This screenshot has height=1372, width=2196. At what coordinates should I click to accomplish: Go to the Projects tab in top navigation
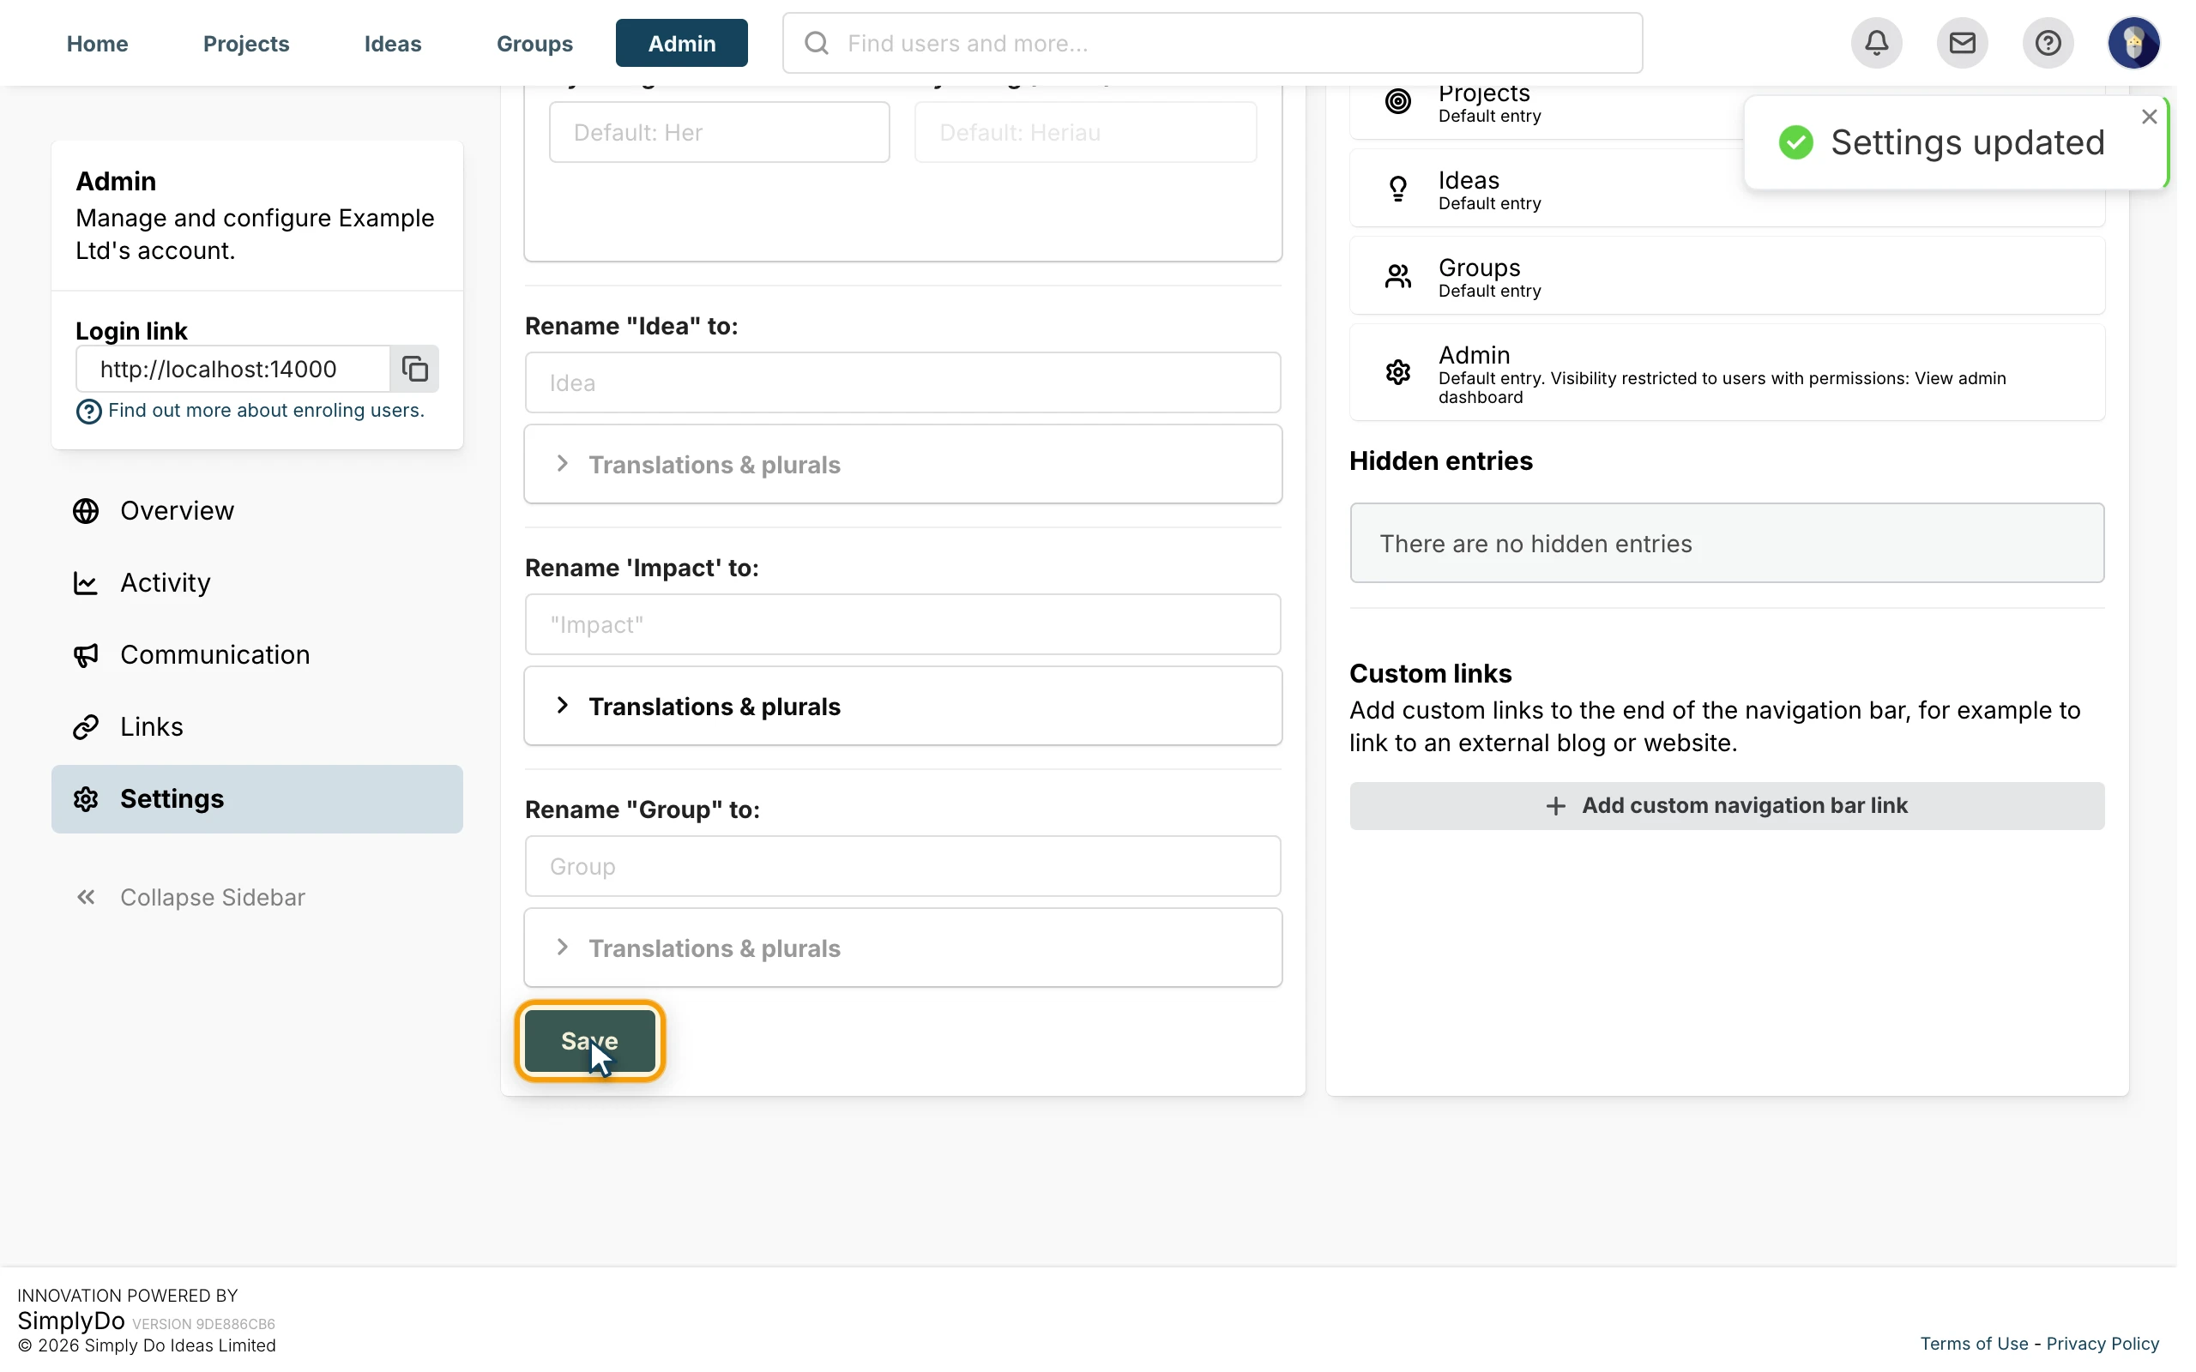coord(246,43)
